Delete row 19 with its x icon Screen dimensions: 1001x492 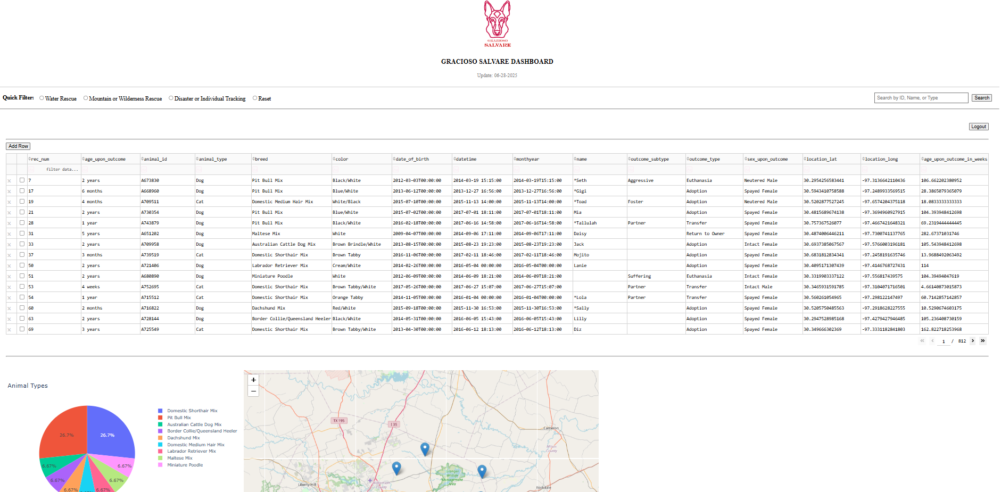point(9,202)
